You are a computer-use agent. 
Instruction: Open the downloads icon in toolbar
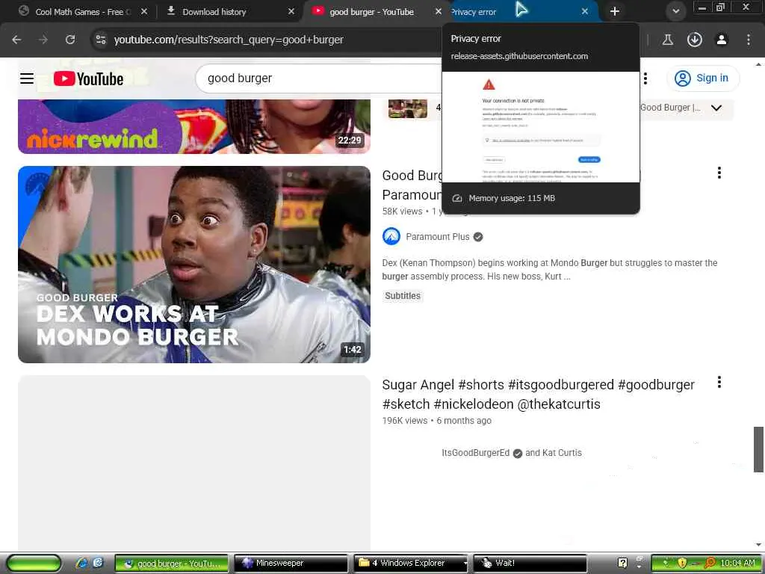(694, 40)
